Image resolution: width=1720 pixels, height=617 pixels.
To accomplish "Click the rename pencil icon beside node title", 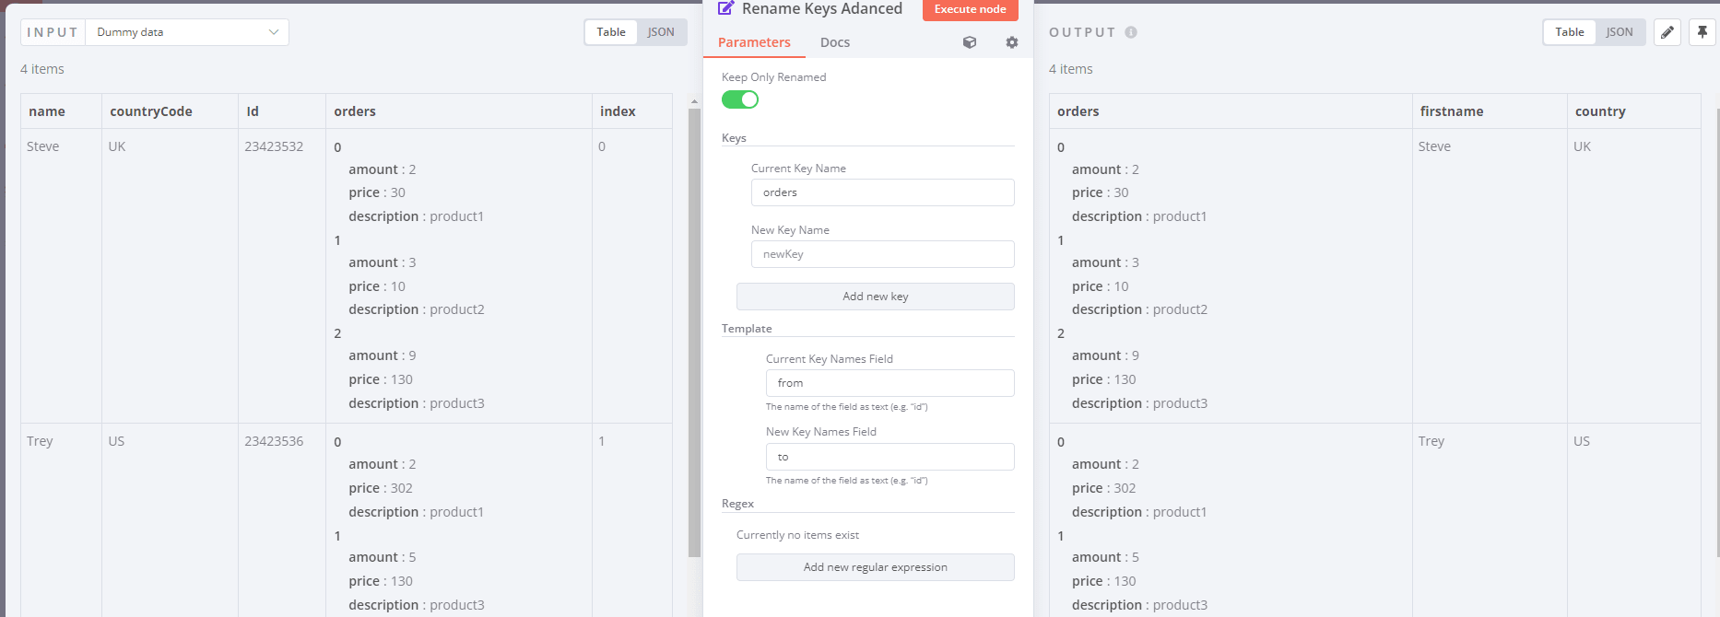I will tap(726, 8).
